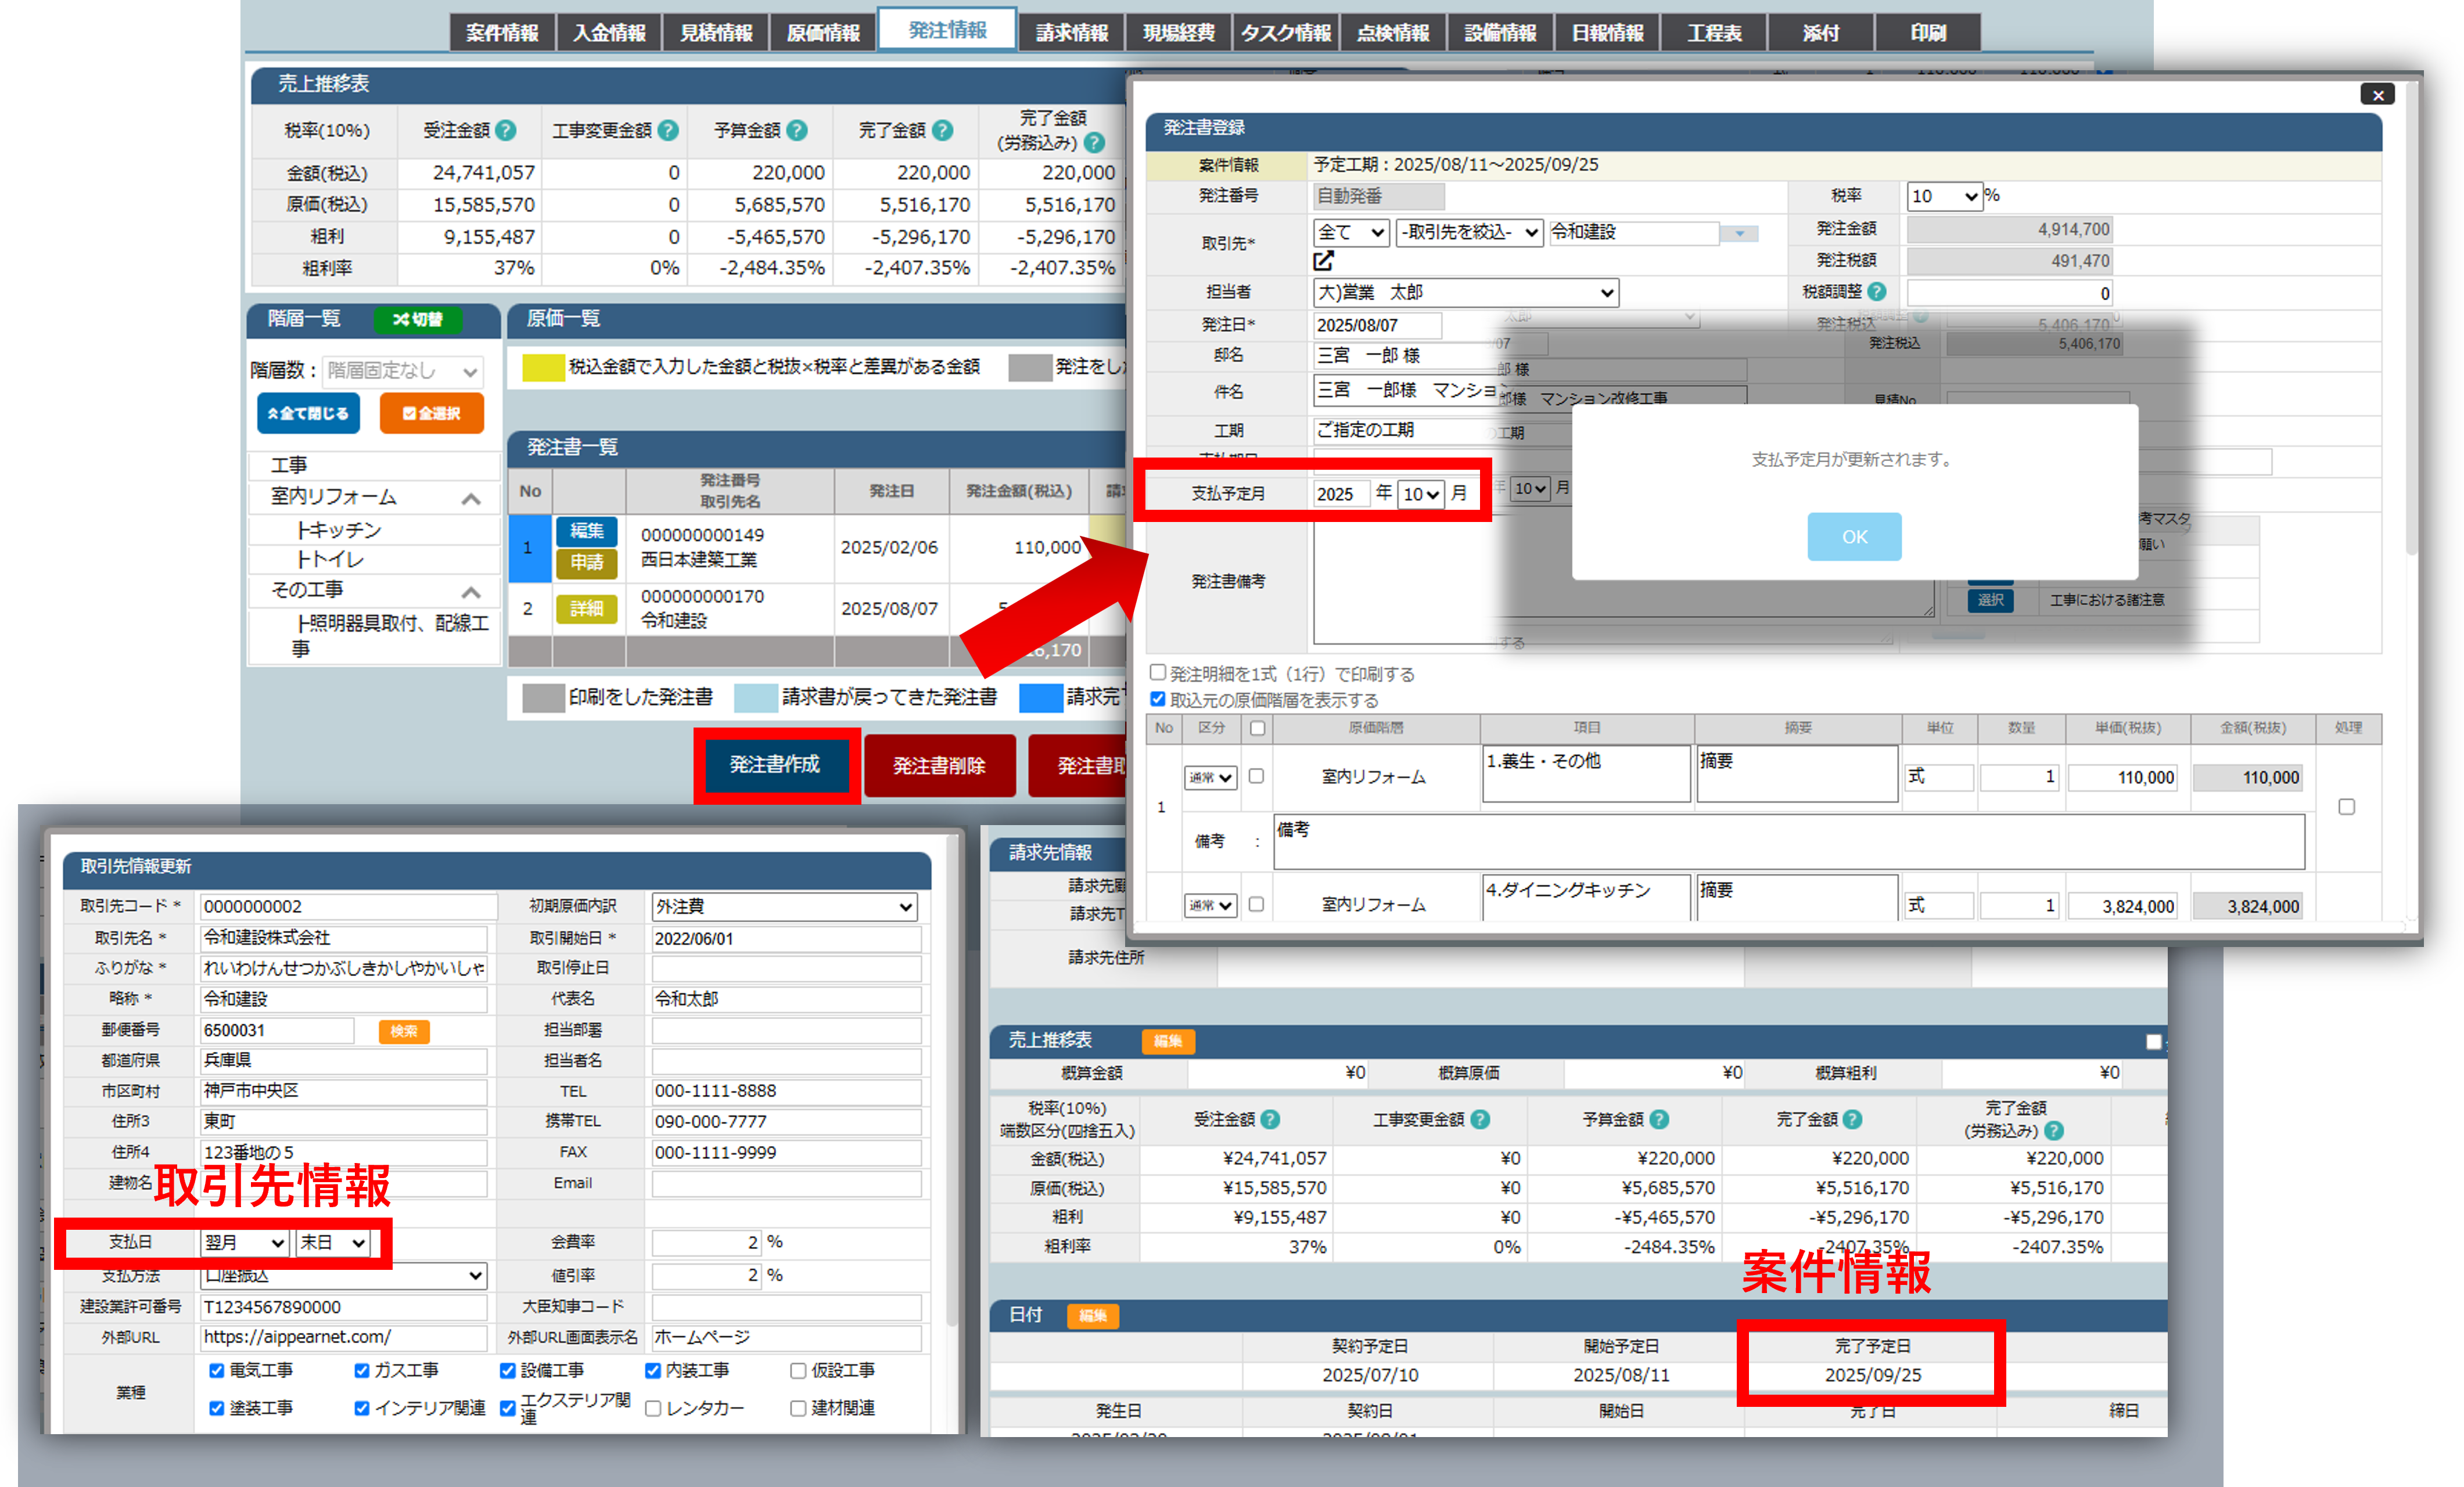Switch to 請求情報 tab
Screen dimensions: 2464x1487
pyautogui.click(x=1072, y=32)
